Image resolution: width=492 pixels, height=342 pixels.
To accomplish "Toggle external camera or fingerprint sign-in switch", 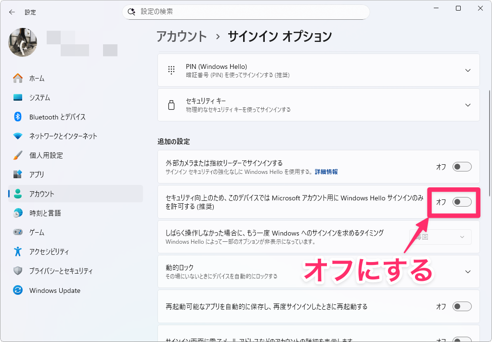I will coord(462,167).
